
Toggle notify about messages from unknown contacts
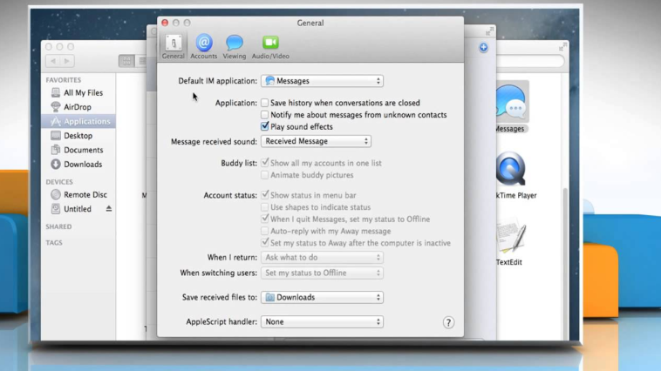pyautogui.click(x=265, y=115)
